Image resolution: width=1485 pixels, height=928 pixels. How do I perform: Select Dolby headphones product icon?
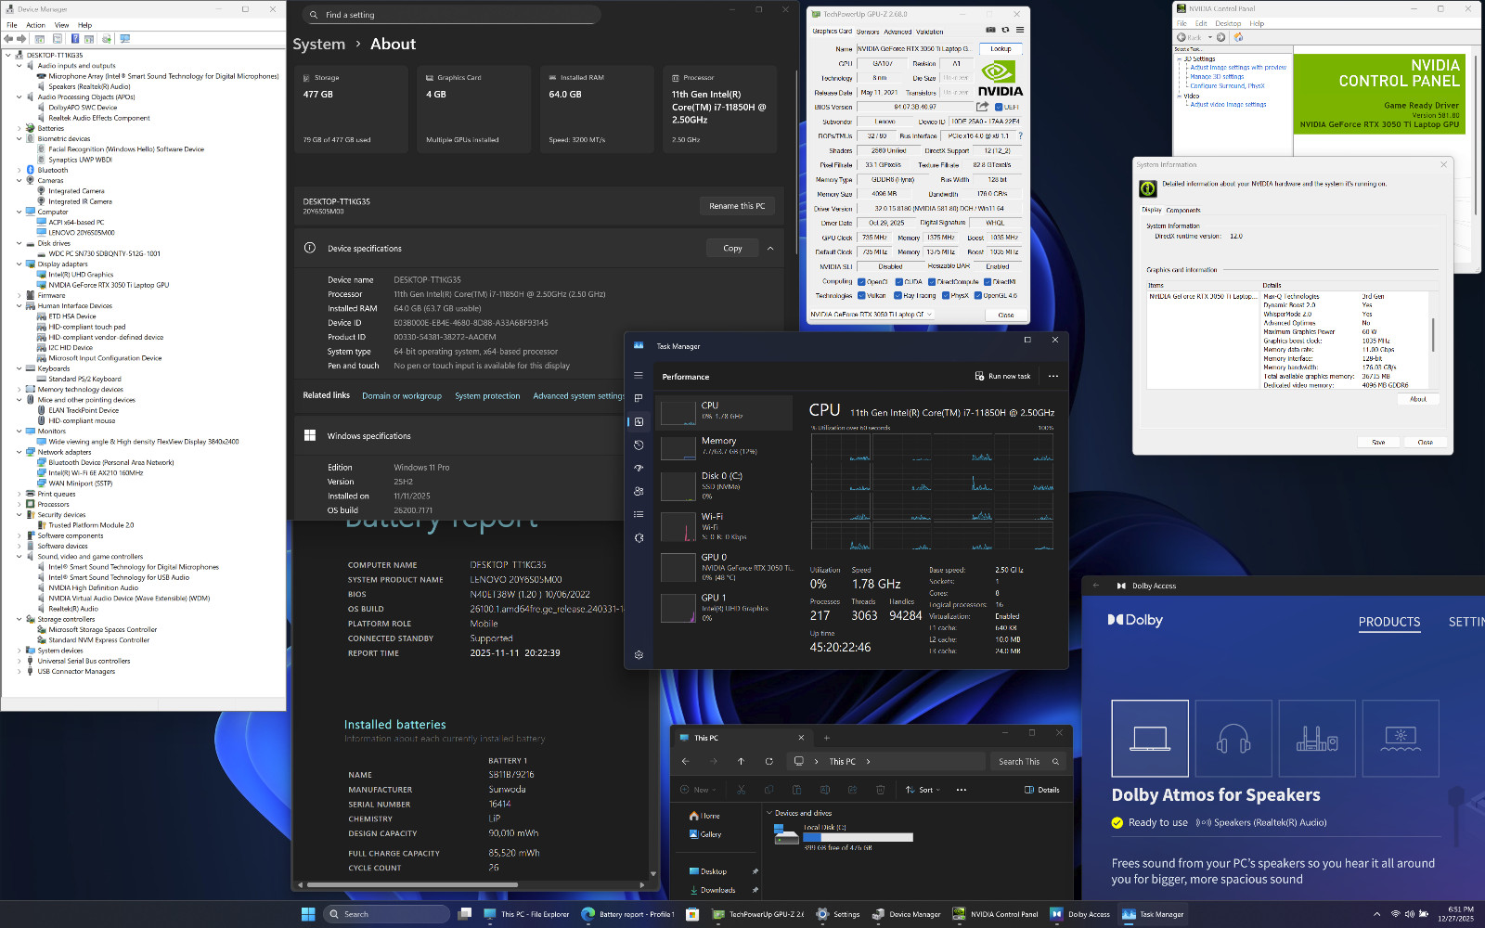click(1233, 739)
